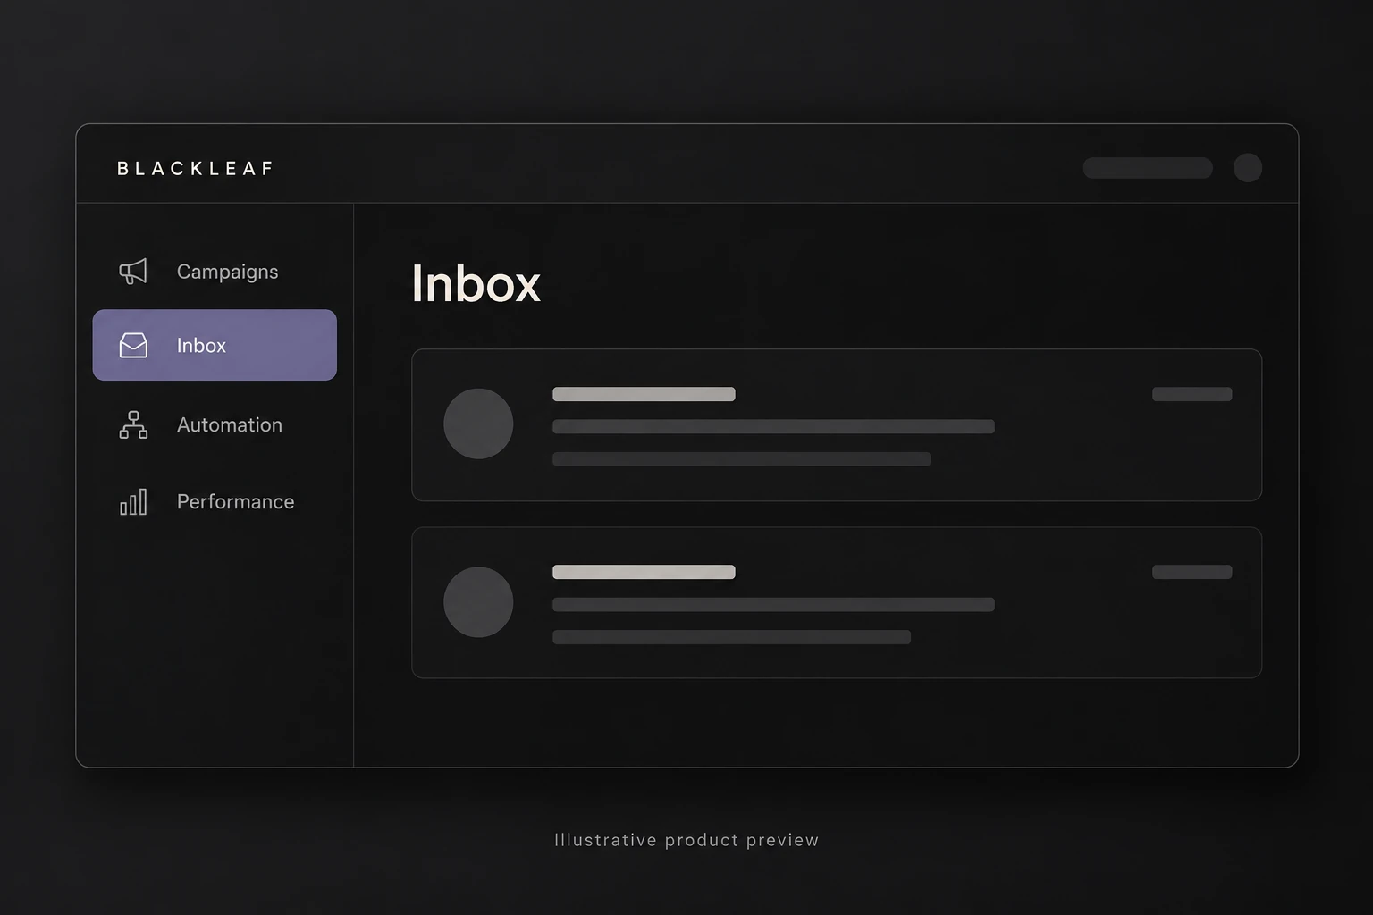The image size is (1373, 915).
Task: Open the Campaigns section label
Action: [227, 272]
